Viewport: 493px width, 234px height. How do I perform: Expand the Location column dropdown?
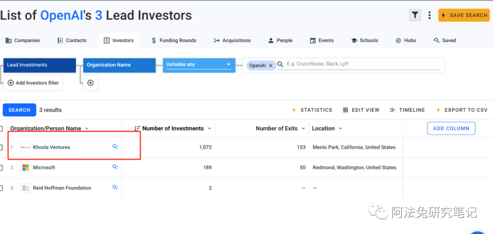click(341, 128)
